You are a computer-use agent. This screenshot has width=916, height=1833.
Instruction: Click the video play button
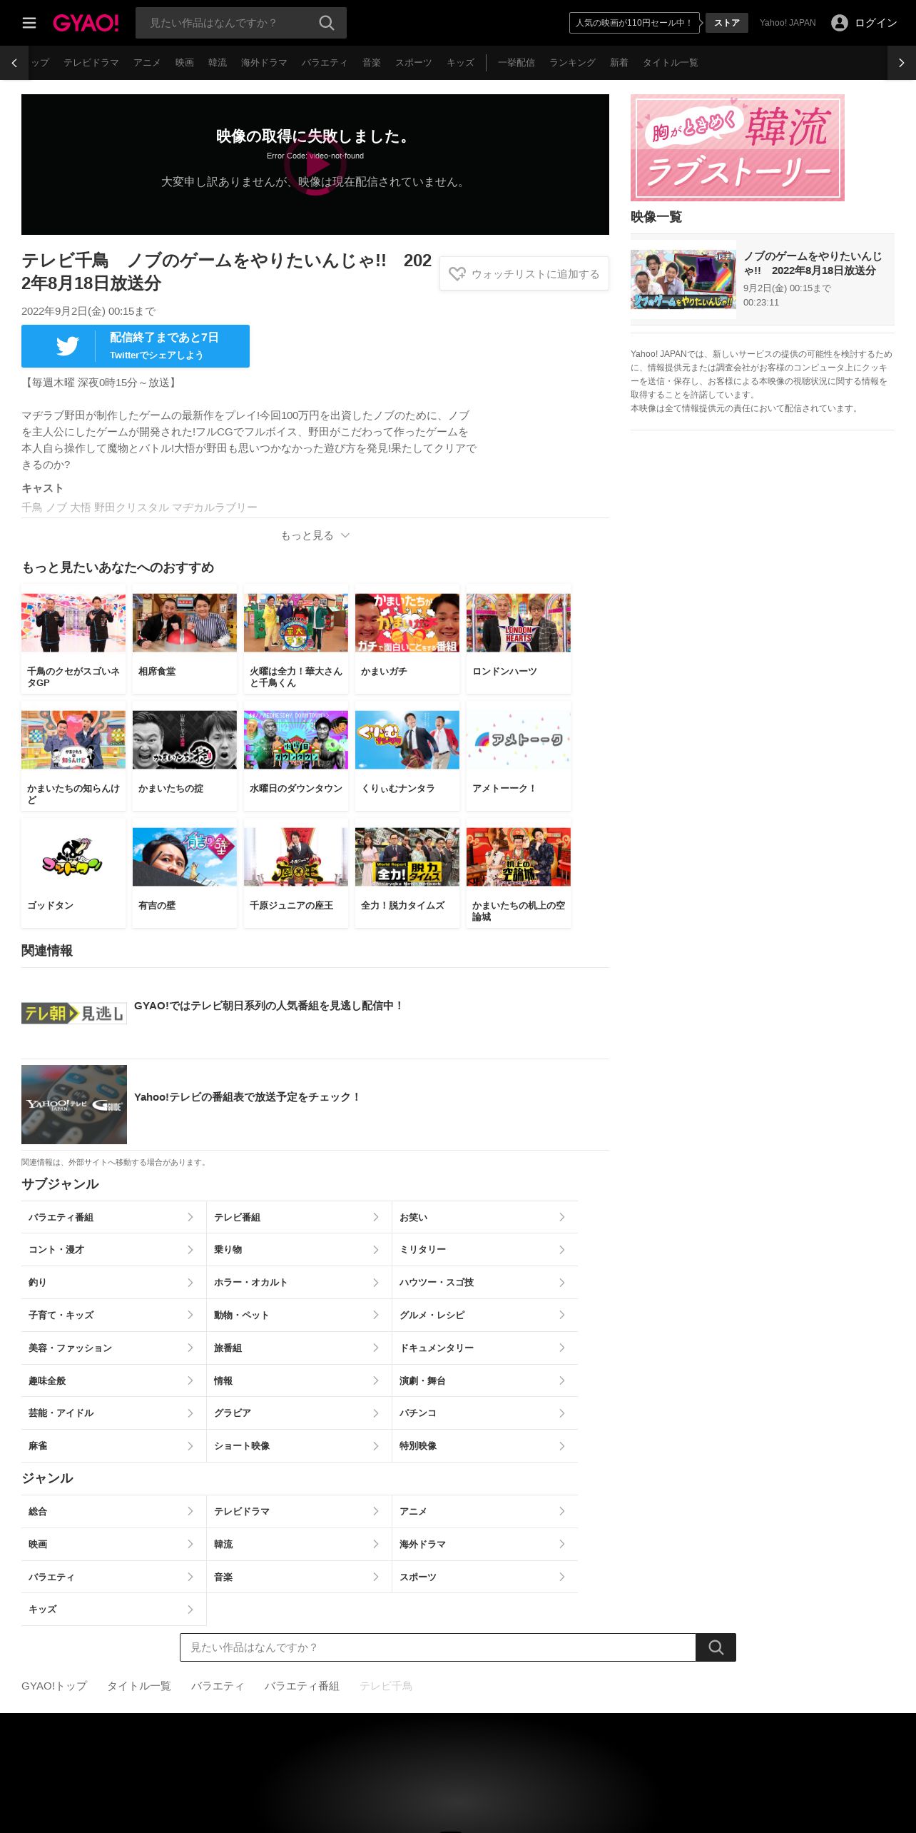tap(315, 165)
